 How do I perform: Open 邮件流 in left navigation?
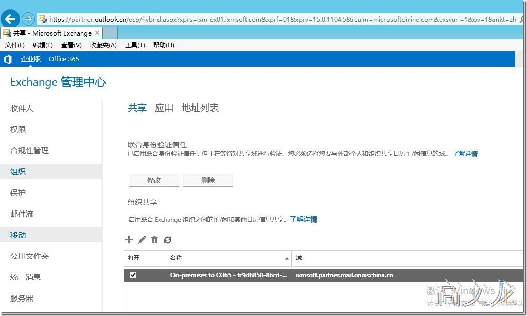[x=22, y=214]
